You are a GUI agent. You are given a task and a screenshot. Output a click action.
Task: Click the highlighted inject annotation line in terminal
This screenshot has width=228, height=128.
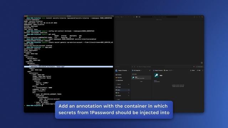pyautogui.click(x=68, y=66)
